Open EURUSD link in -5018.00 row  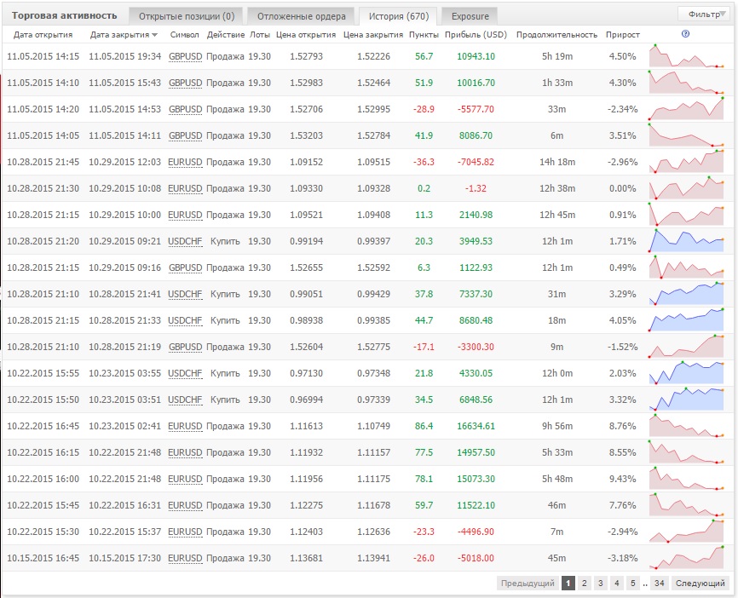[185, 558]
